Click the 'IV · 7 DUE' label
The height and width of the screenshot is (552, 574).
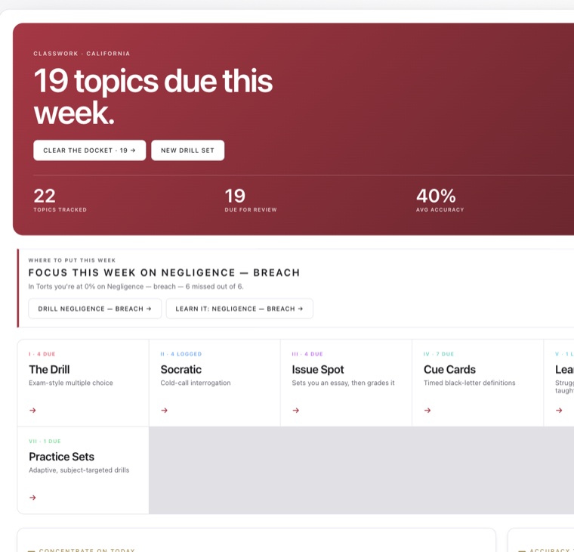pyautogui.click(x=439, y=354)
